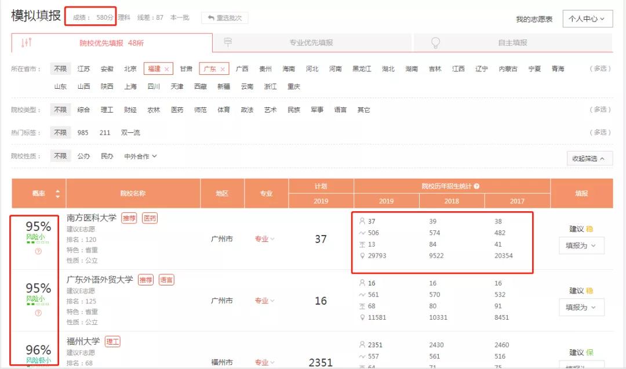Screen dimensions: 626x369
Task: Click person icon in 广东外语外贸大学 2019 stats
Action: point(362,283)
